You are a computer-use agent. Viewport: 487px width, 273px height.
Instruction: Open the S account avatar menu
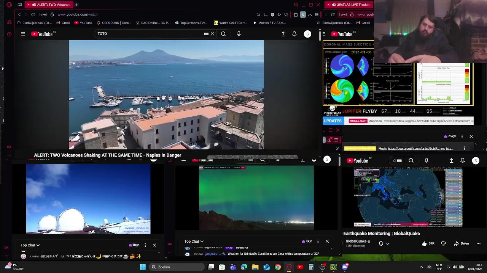click(x=307, y=34)
